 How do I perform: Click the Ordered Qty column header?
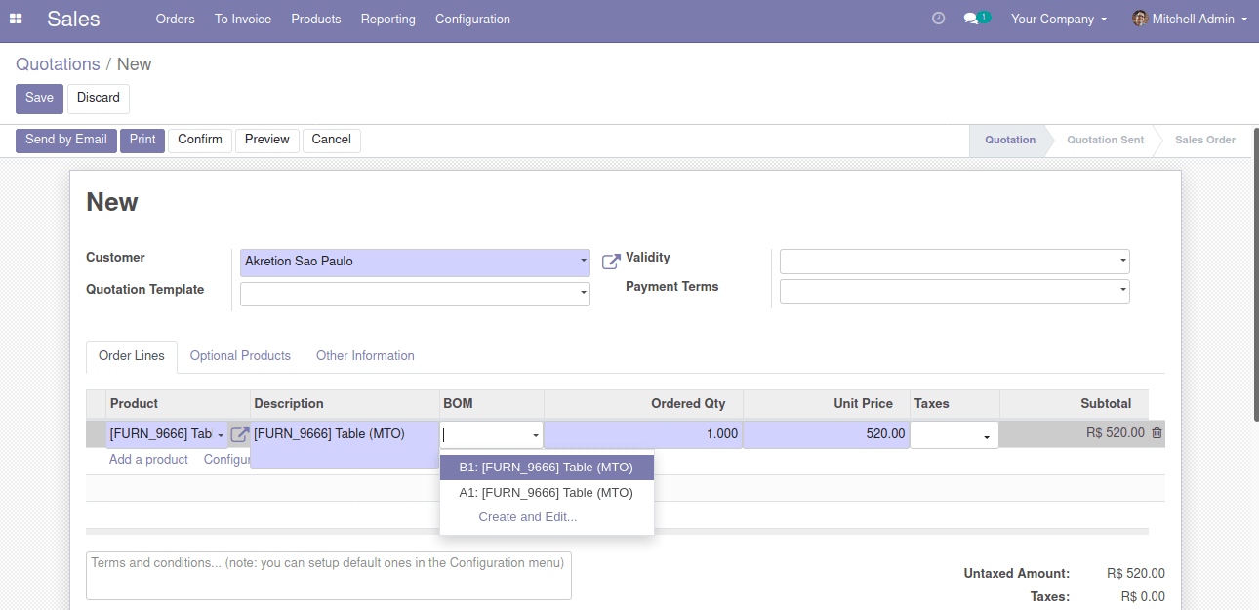tap(643, 404)
